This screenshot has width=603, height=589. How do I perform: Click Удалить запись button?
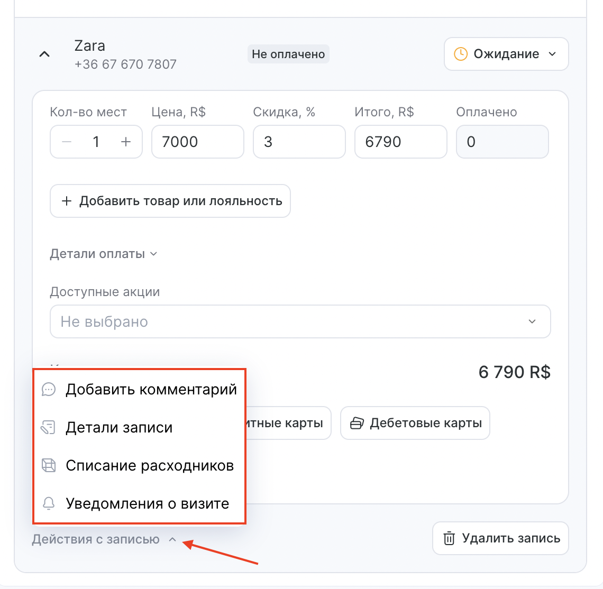pyautogui.click(x=500, y=538)
